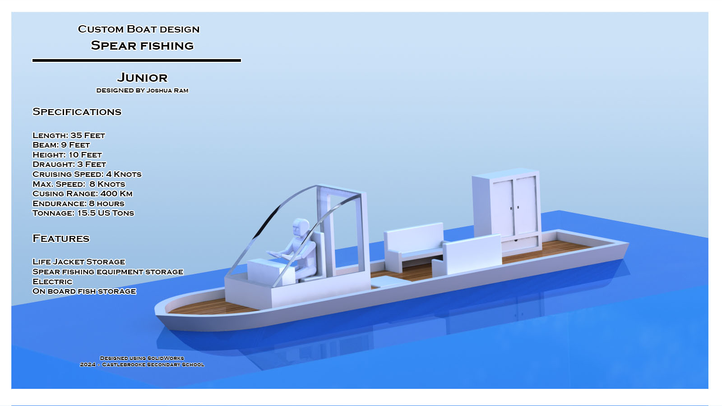Click the 'Electric' feature text
722x406 pixels.
(x=52, y=281)
